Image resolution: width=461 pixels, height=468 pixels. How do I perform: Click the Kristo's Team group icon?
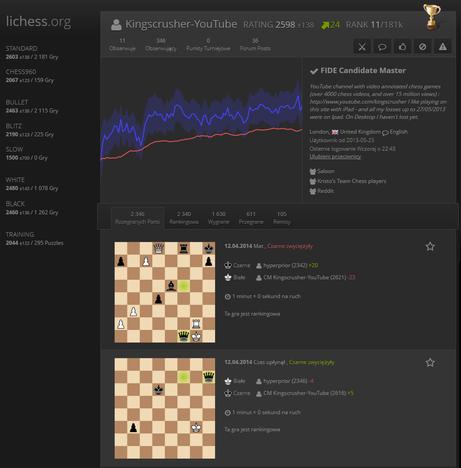click(313, 181)
